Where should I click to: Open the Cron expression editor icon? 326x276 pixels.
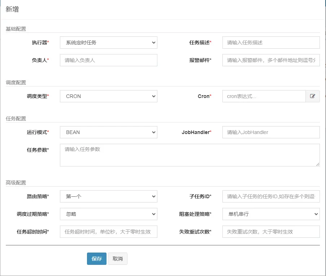(x=313, y=96)
